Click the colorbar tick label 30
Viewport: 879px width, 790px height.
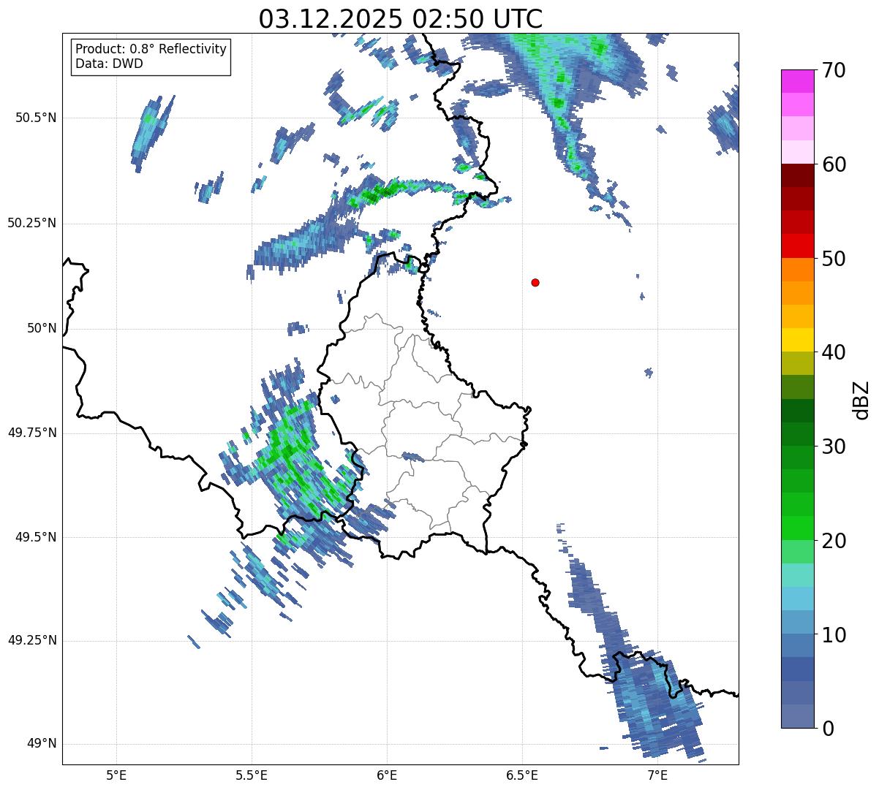coord(834,447)
